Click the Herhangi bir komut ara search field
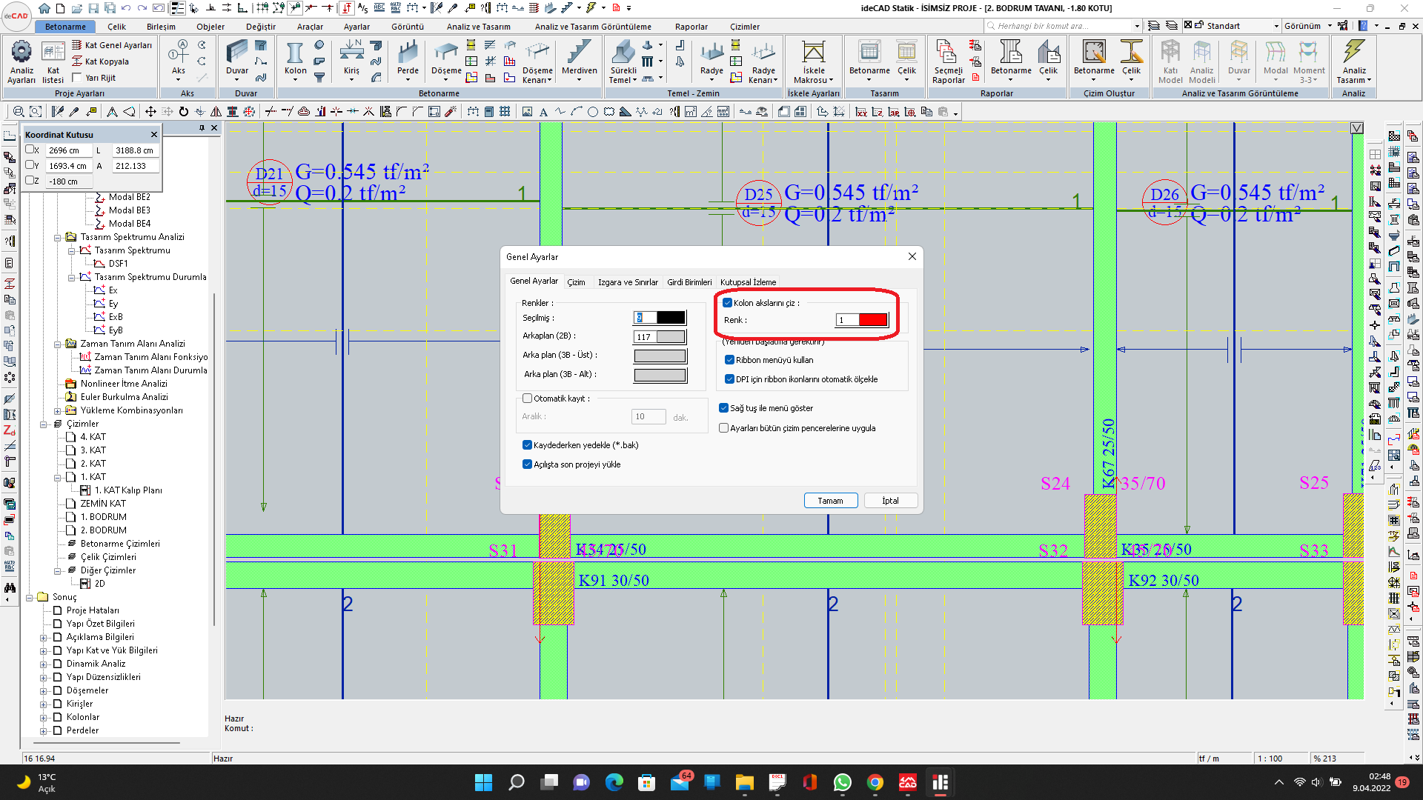 [x=1063, y=26]
